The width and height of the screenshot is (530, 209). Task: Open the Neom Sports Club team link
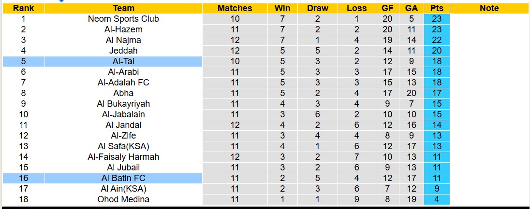123,19
